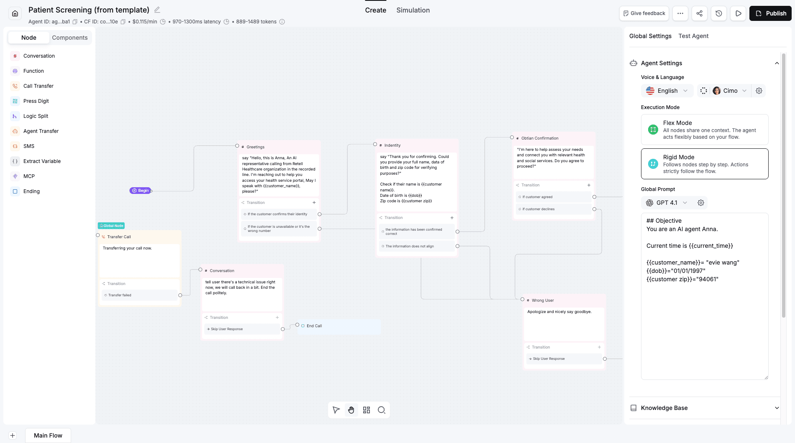Select the Press Digit node type

coord(36,101)
